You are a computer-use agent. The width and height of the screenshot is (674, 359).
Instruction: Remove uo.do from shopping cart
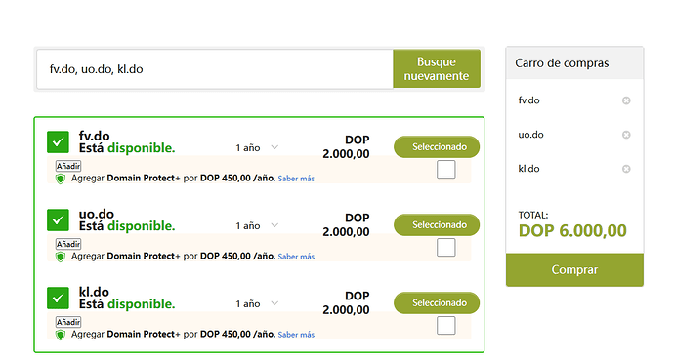coord(626,135)
